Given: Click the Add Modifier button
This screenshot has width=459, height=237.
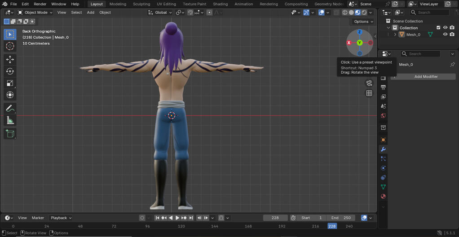Looking at the screenshot, I should coord(423,77).
